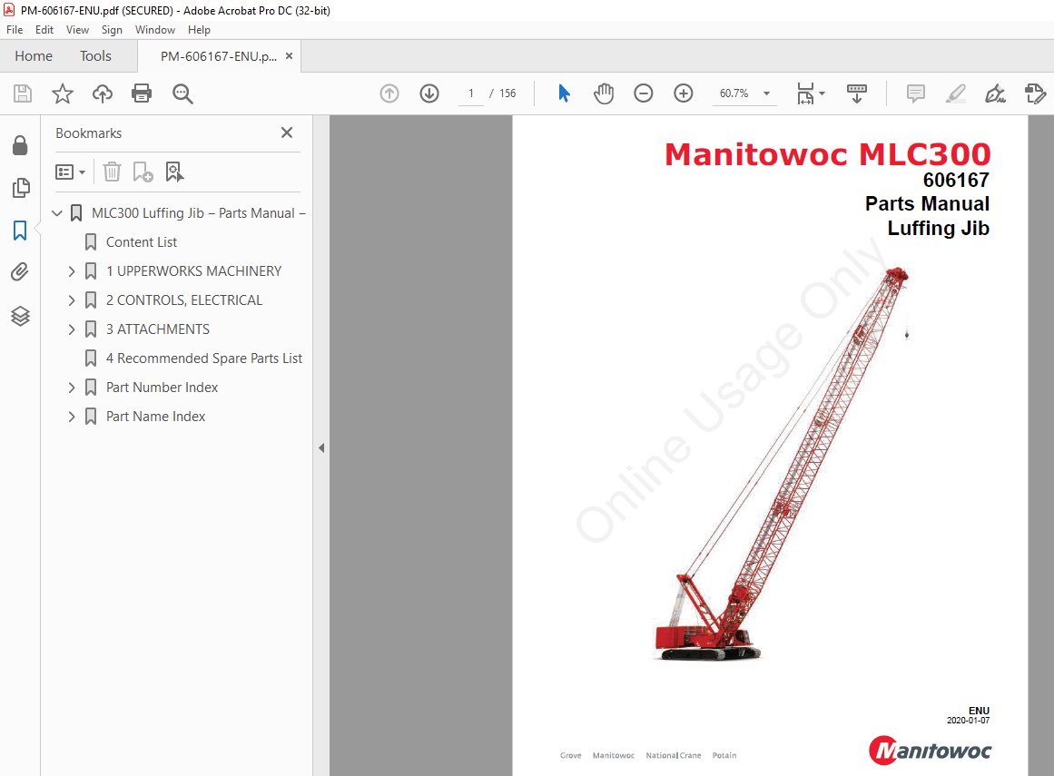Jump to Content List bookmark
The image size is (1054, 776).
point(142,241)
